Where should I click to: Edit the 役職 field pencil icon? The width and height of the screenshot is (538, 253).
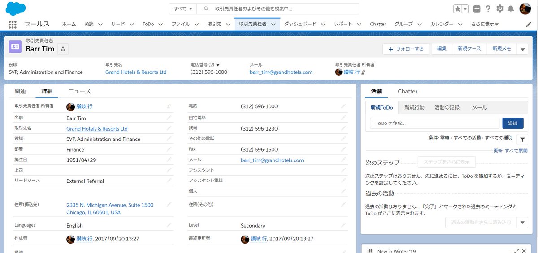(169, 139)
